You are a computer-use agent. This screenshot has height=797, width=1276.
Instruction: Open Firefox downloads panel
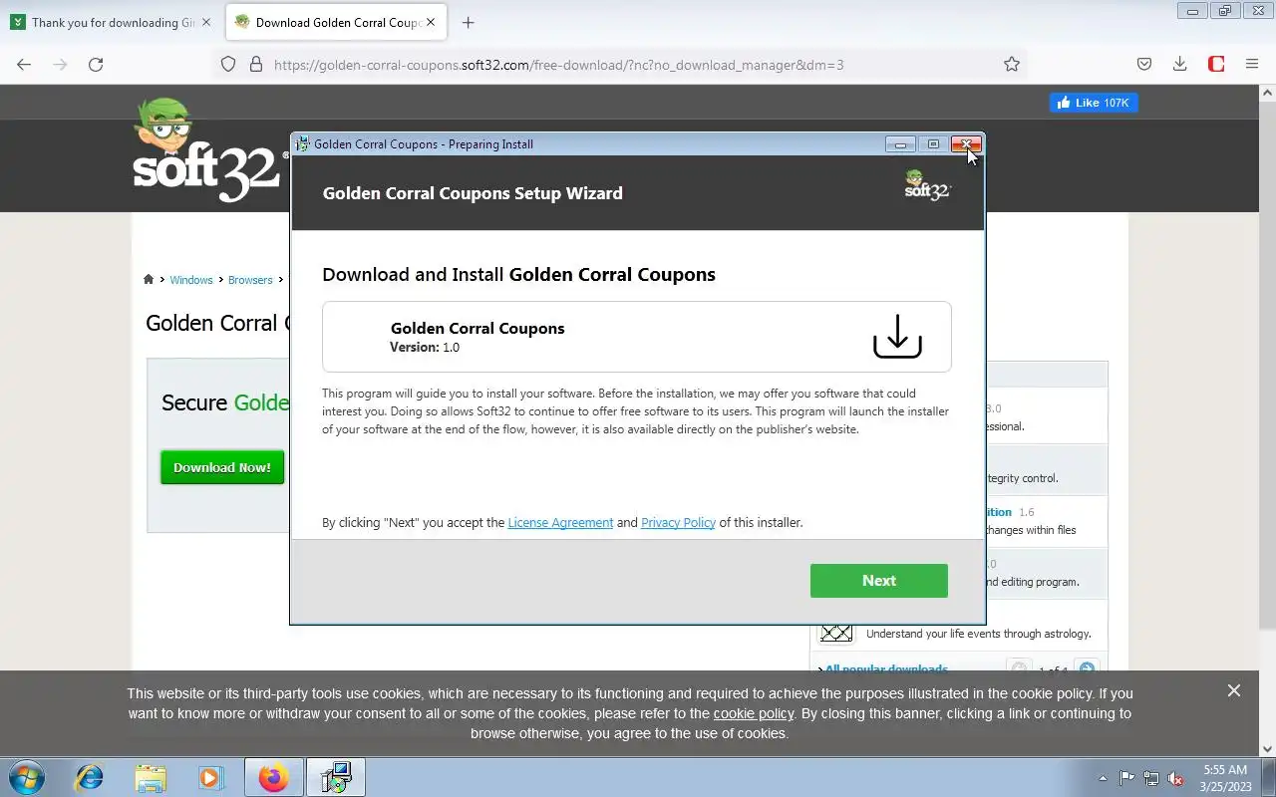(1180, 65)
